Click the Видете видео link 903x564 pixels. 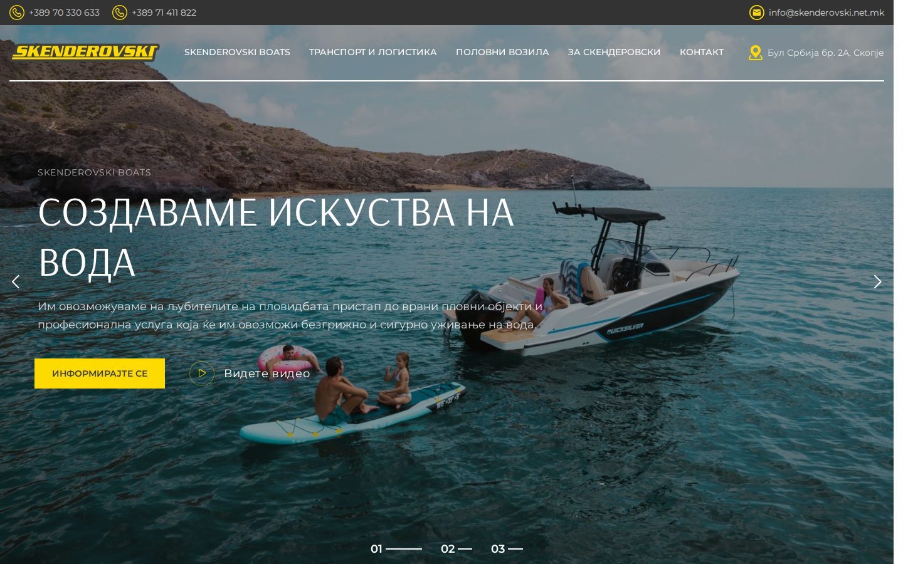pos(267,373)
